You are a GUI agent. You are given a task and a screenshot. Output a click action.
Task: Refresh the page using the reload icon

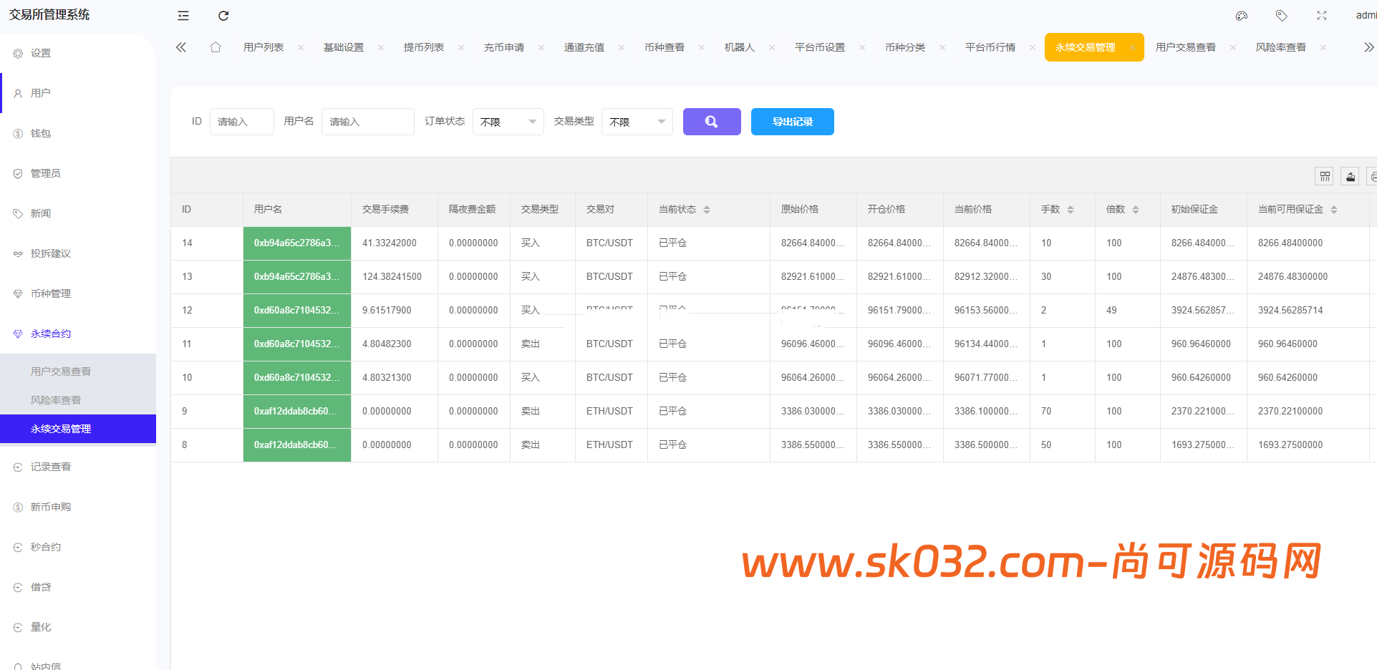pos(223,15)
